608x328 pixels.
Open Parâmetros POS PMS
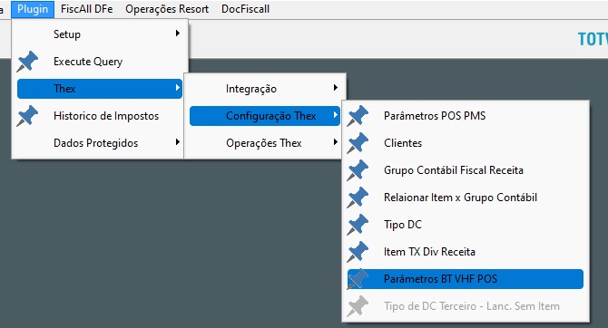466,116
